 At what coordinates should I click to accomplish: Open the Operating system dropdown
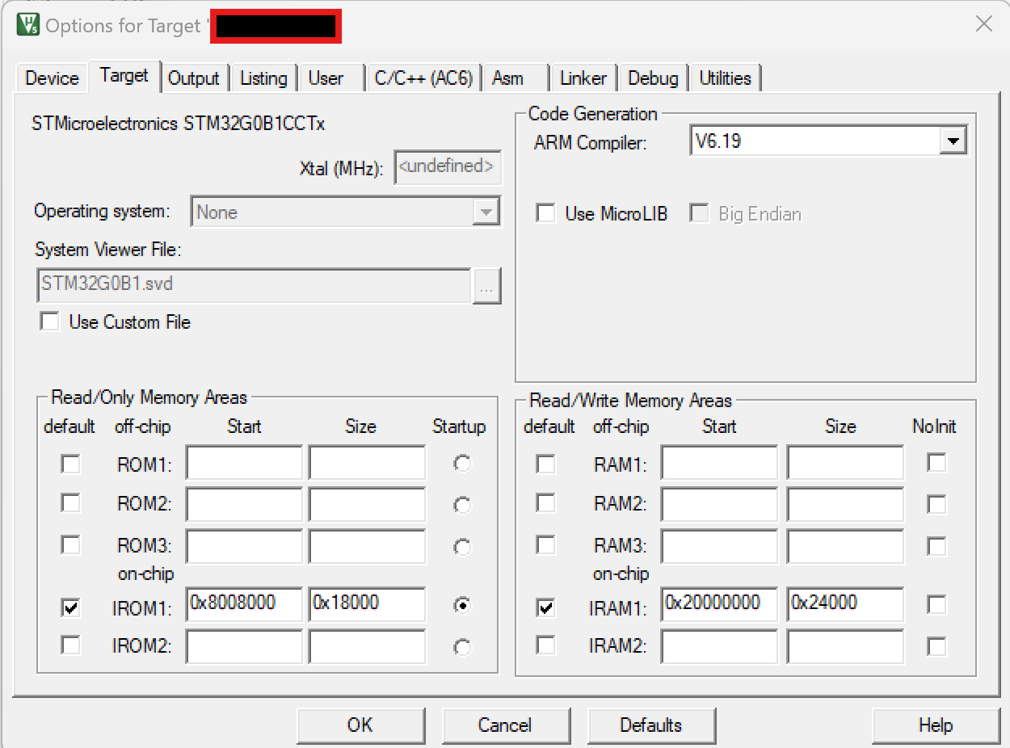486,211
